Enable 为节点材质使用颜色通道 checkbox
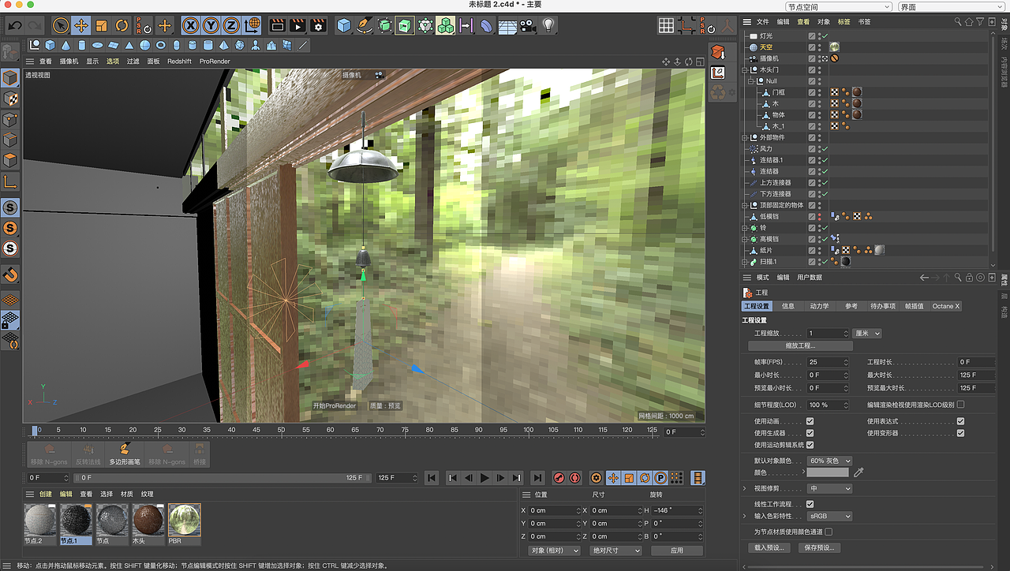This screenshot has height=571, width=1010. coord(828,532)
